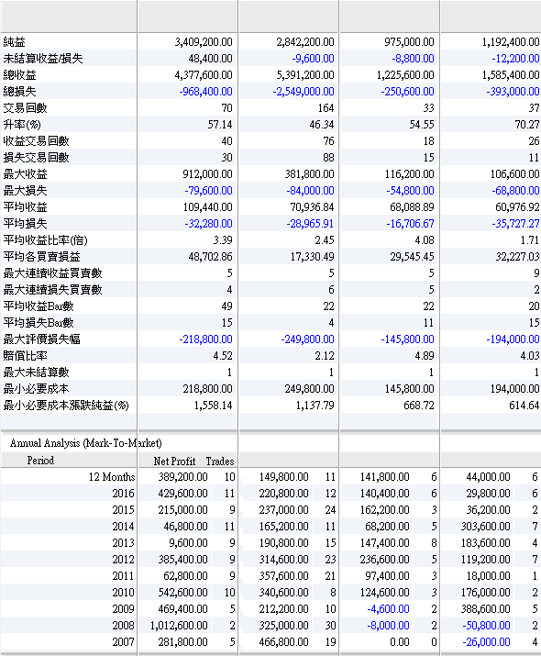Select the 最大連續損失買賣數 row label
This screenshot has width=541, height=656.
coord(52,290)
